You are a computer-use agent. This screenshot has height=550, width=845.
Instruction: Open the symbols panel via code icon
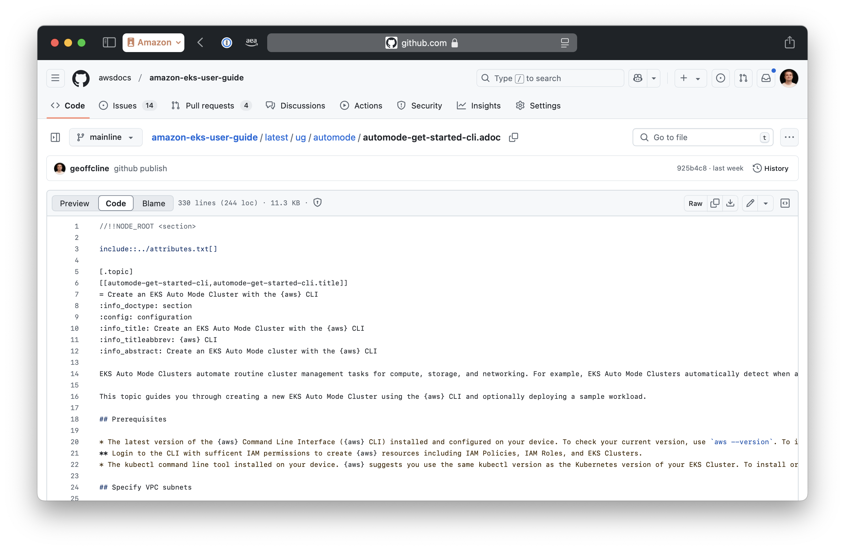click(x=785, y=203)
